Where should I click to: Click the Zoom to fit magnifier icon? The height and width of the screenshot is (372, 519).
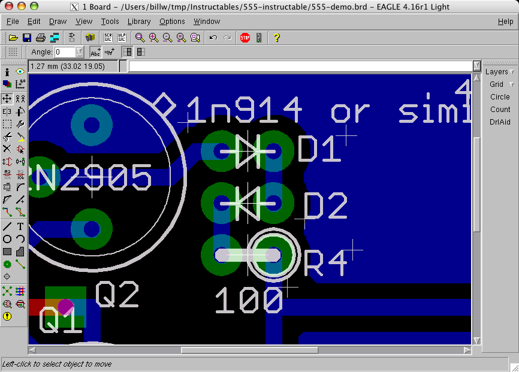tap(140, 38)
